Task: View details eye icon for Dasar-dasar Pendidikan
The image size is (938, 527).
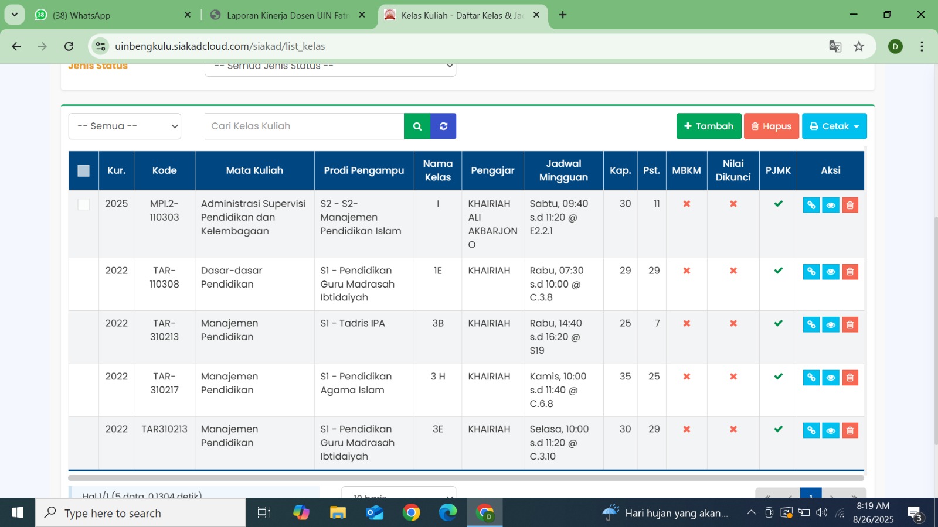Action: point(830,272)
